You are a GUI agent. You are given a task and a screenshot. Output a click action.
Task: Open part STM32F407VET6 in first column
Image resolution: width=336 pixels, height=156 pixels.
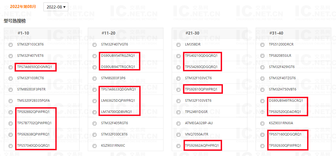pos(30,56)
